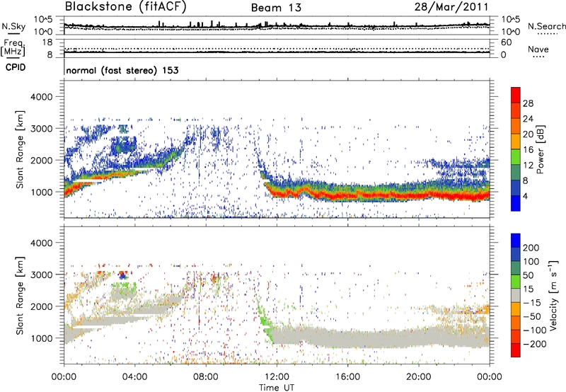Pick the grey segment of velocity colorbar

click(516, 295)
